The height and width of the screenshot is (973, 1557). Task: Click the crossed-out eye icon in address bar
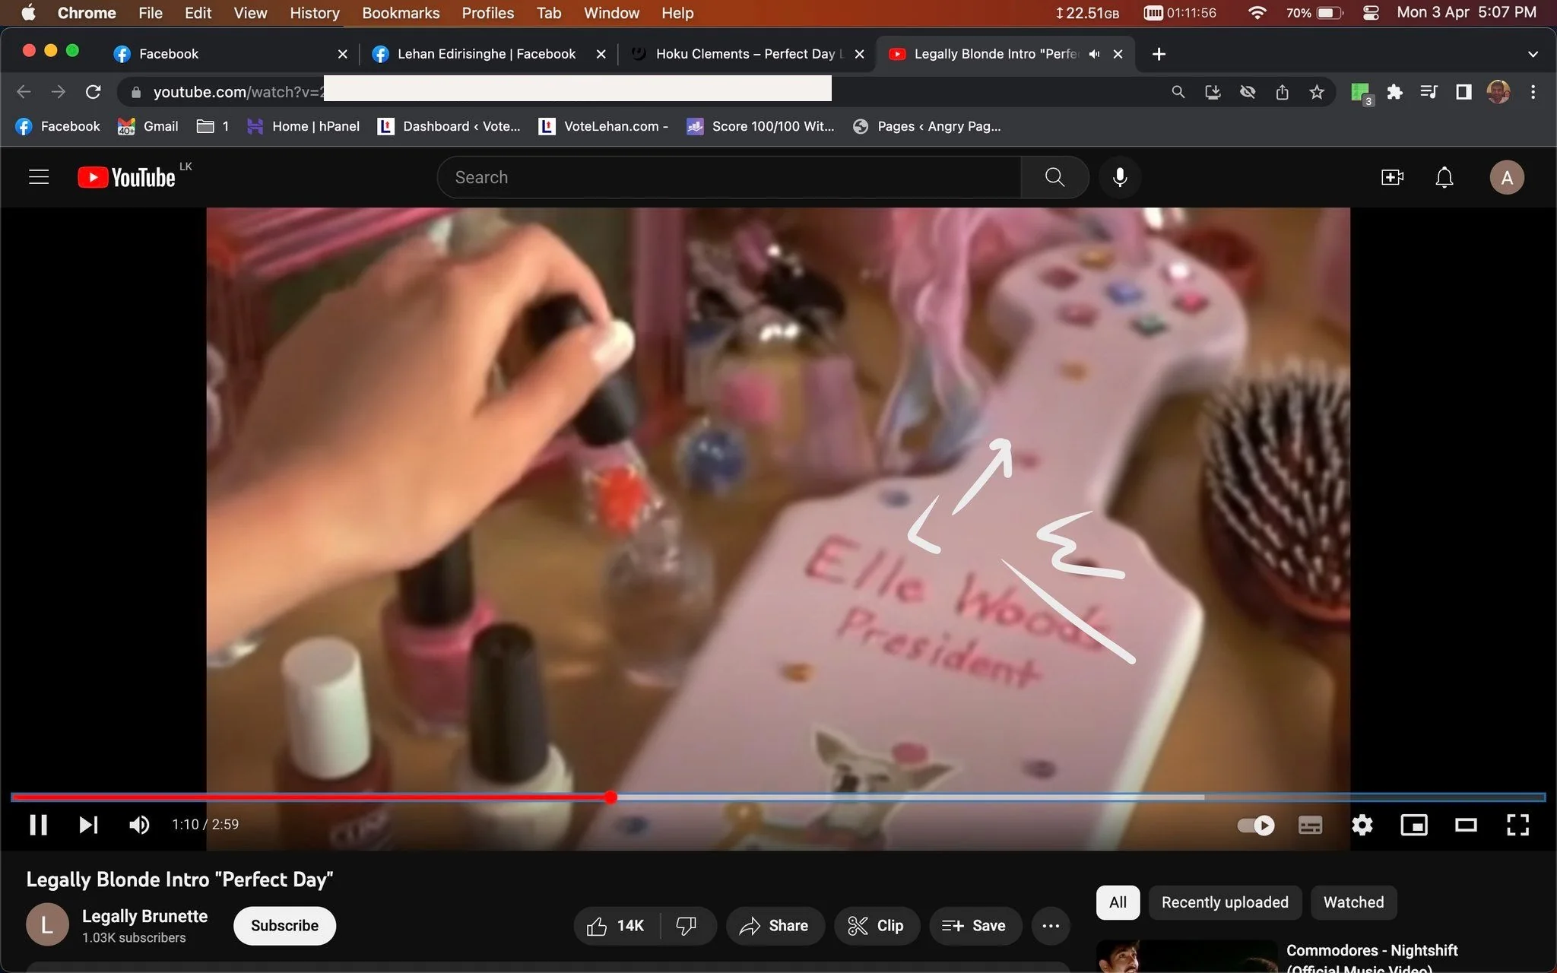(x=1248, y=92)
